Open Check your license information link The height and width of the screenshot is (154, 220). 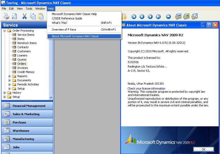point(146,89)
